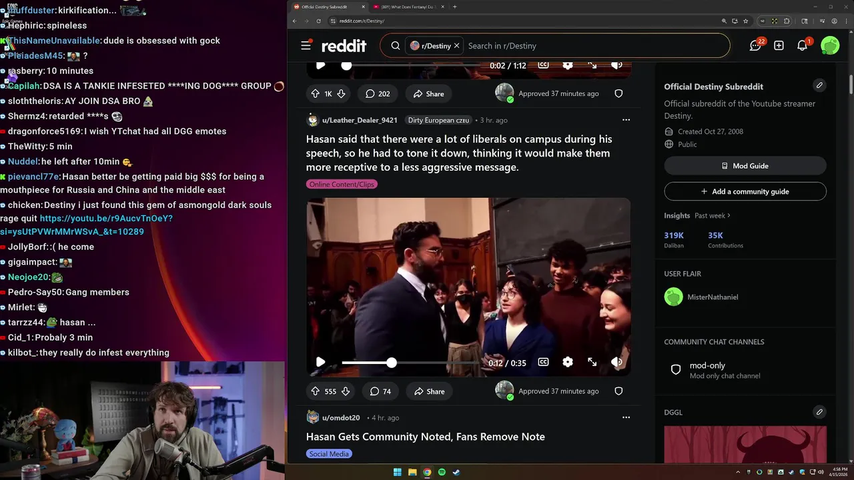Filter by 'Social Media' flair
The width and height of the screenshot is (854, 480).
click(x=329, y=454)
